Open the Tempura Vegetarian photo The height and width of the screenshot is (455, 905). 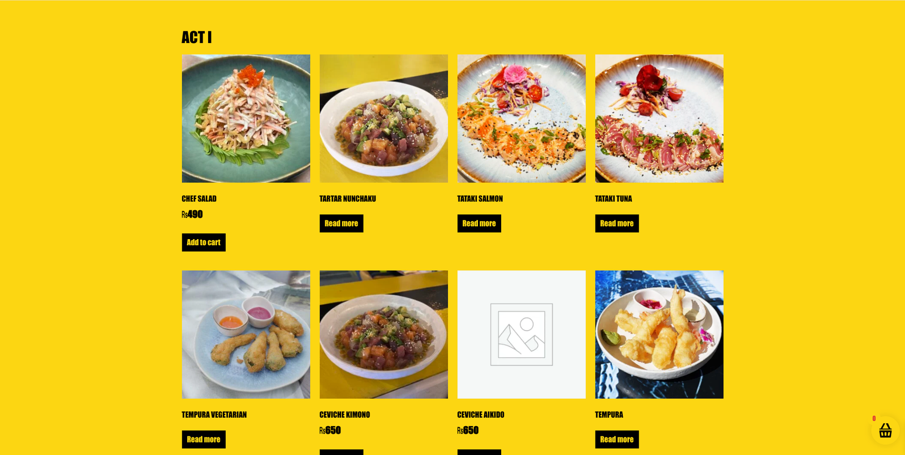(x=246, y=335)
